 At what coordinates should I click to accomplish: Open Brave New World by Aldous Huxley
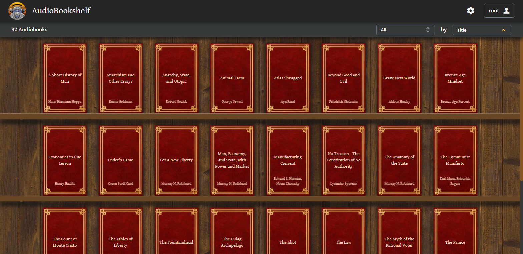tap(399, 78)
